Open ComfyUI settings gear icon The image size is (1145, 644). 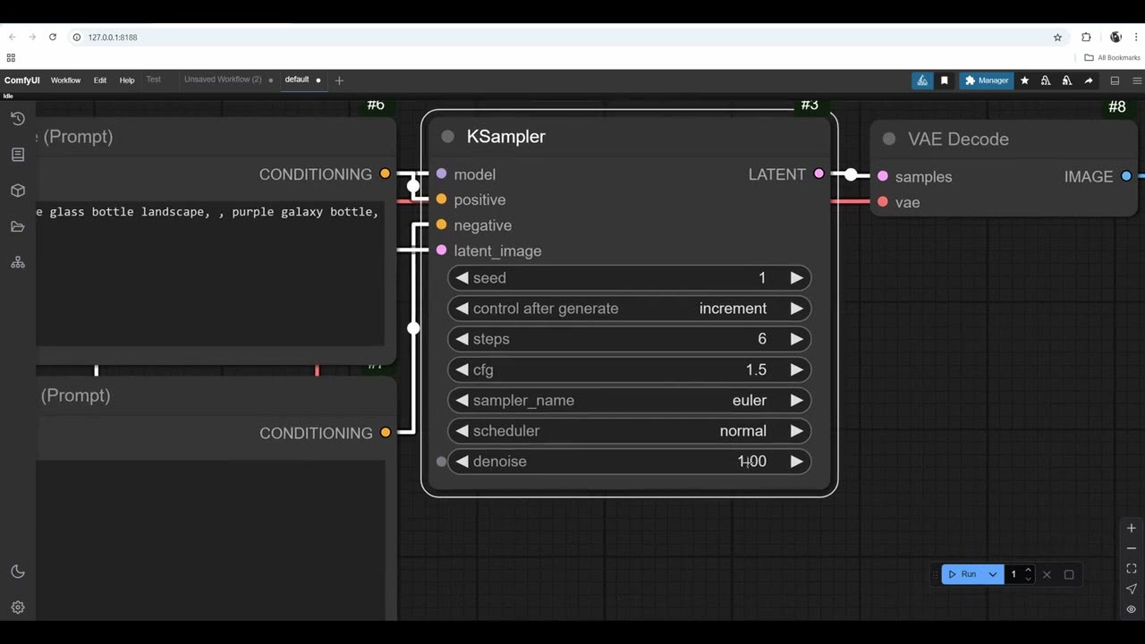coord(18,607)
